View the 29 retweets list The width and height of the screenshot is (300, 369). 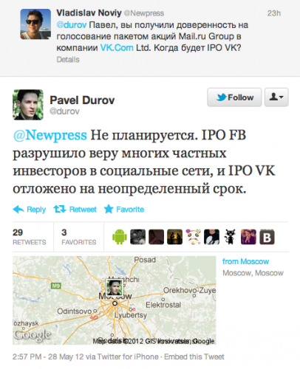point(30,237)
